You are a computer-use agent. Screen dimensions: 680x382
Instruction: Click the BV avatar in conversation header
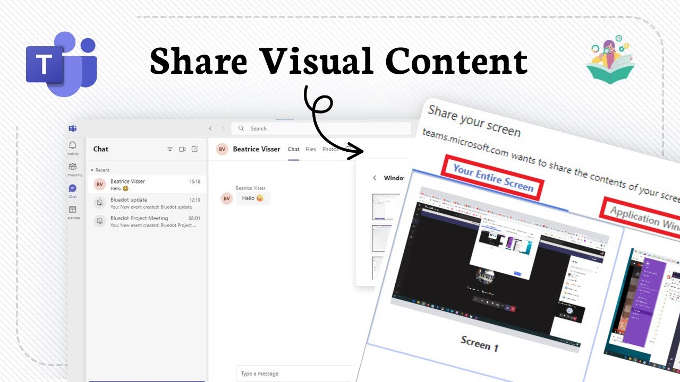(222, 149)
